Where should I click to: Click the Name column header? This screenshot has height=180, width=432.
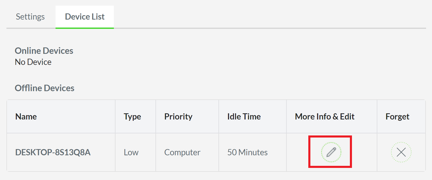[26, 116]
